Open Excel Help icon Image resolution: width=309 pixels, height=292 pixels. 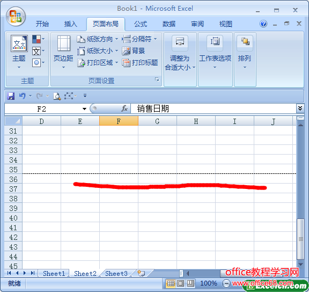[x=263, y=24]
